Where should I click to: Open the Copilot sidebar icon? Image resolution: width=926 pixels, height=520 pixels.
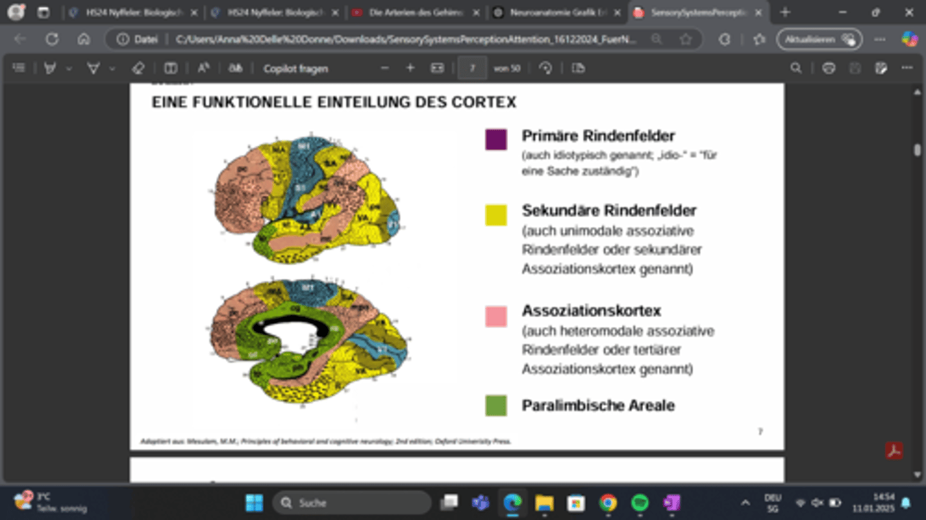point(909,39)
